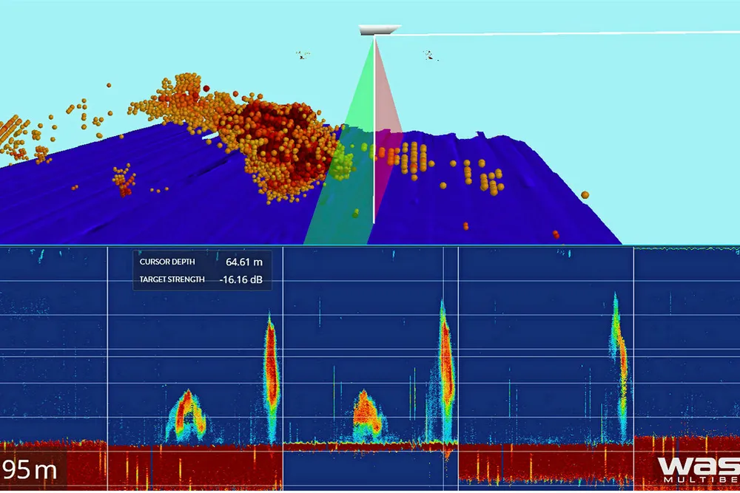Select the green fish target cluster near the beam

(343, 162)
